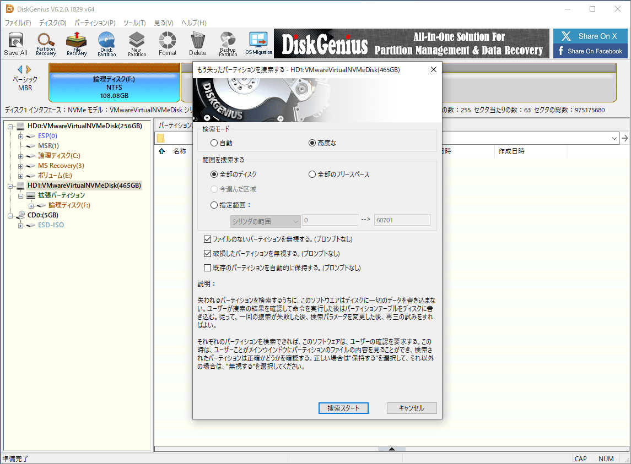Select the 全部のフリースペース range option
631x464 pixels.
(312, 174)
